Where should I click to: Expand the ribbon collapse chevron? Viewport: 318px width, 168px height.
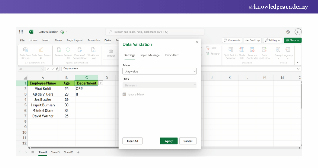(298, 63)
